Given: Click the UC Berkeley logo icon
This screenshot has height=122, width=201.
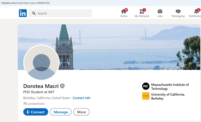Looking at the screenshot, I should pyautogui.click(x=146, y=96).
